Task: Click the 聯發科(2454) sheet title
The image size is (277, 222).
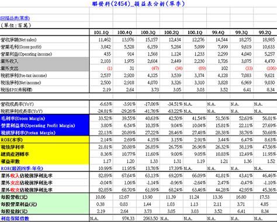Action: point(138,4)
